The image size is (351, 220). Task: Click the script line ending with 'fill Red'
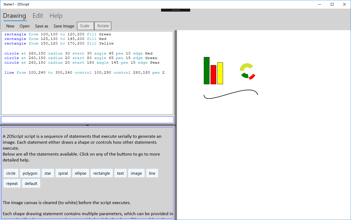click(x=55, y=39)
